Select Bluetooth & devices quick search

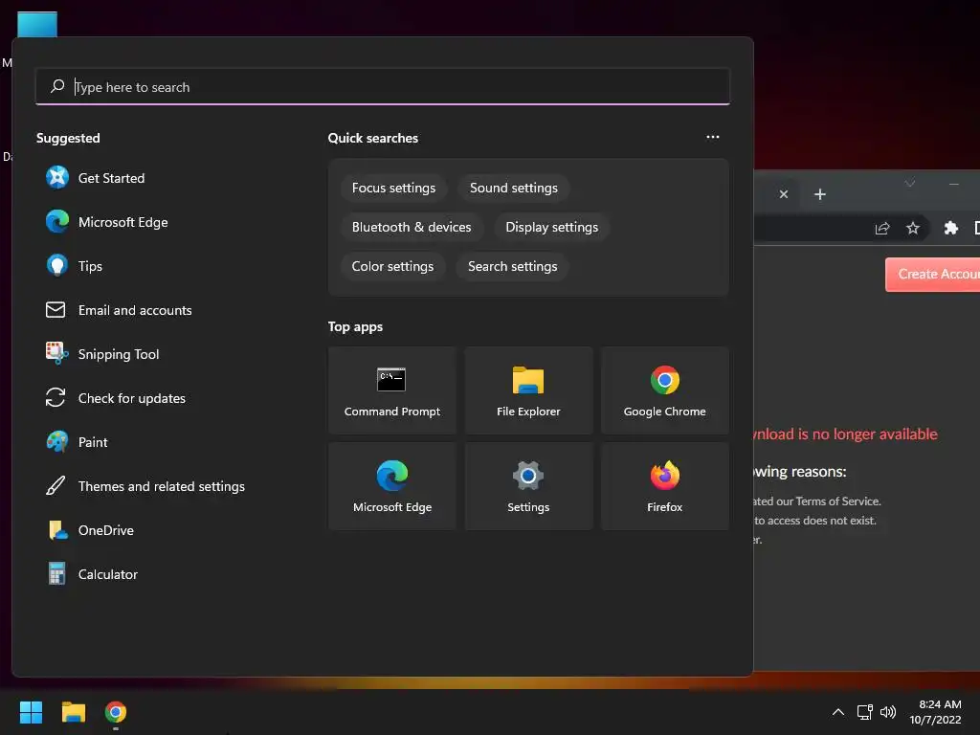pos(412,228)
